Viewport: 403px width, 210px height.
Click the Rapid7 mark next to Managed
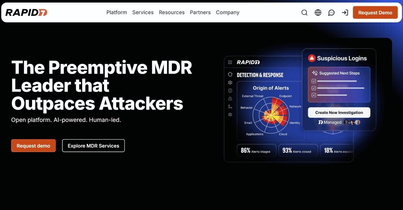(x=320, y=122)
